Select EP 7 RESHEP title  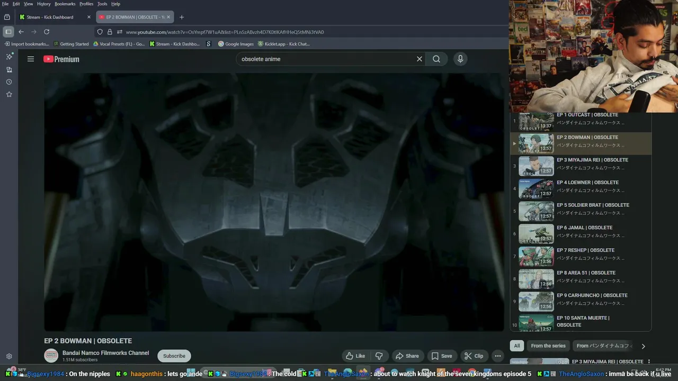pos(585,250)
